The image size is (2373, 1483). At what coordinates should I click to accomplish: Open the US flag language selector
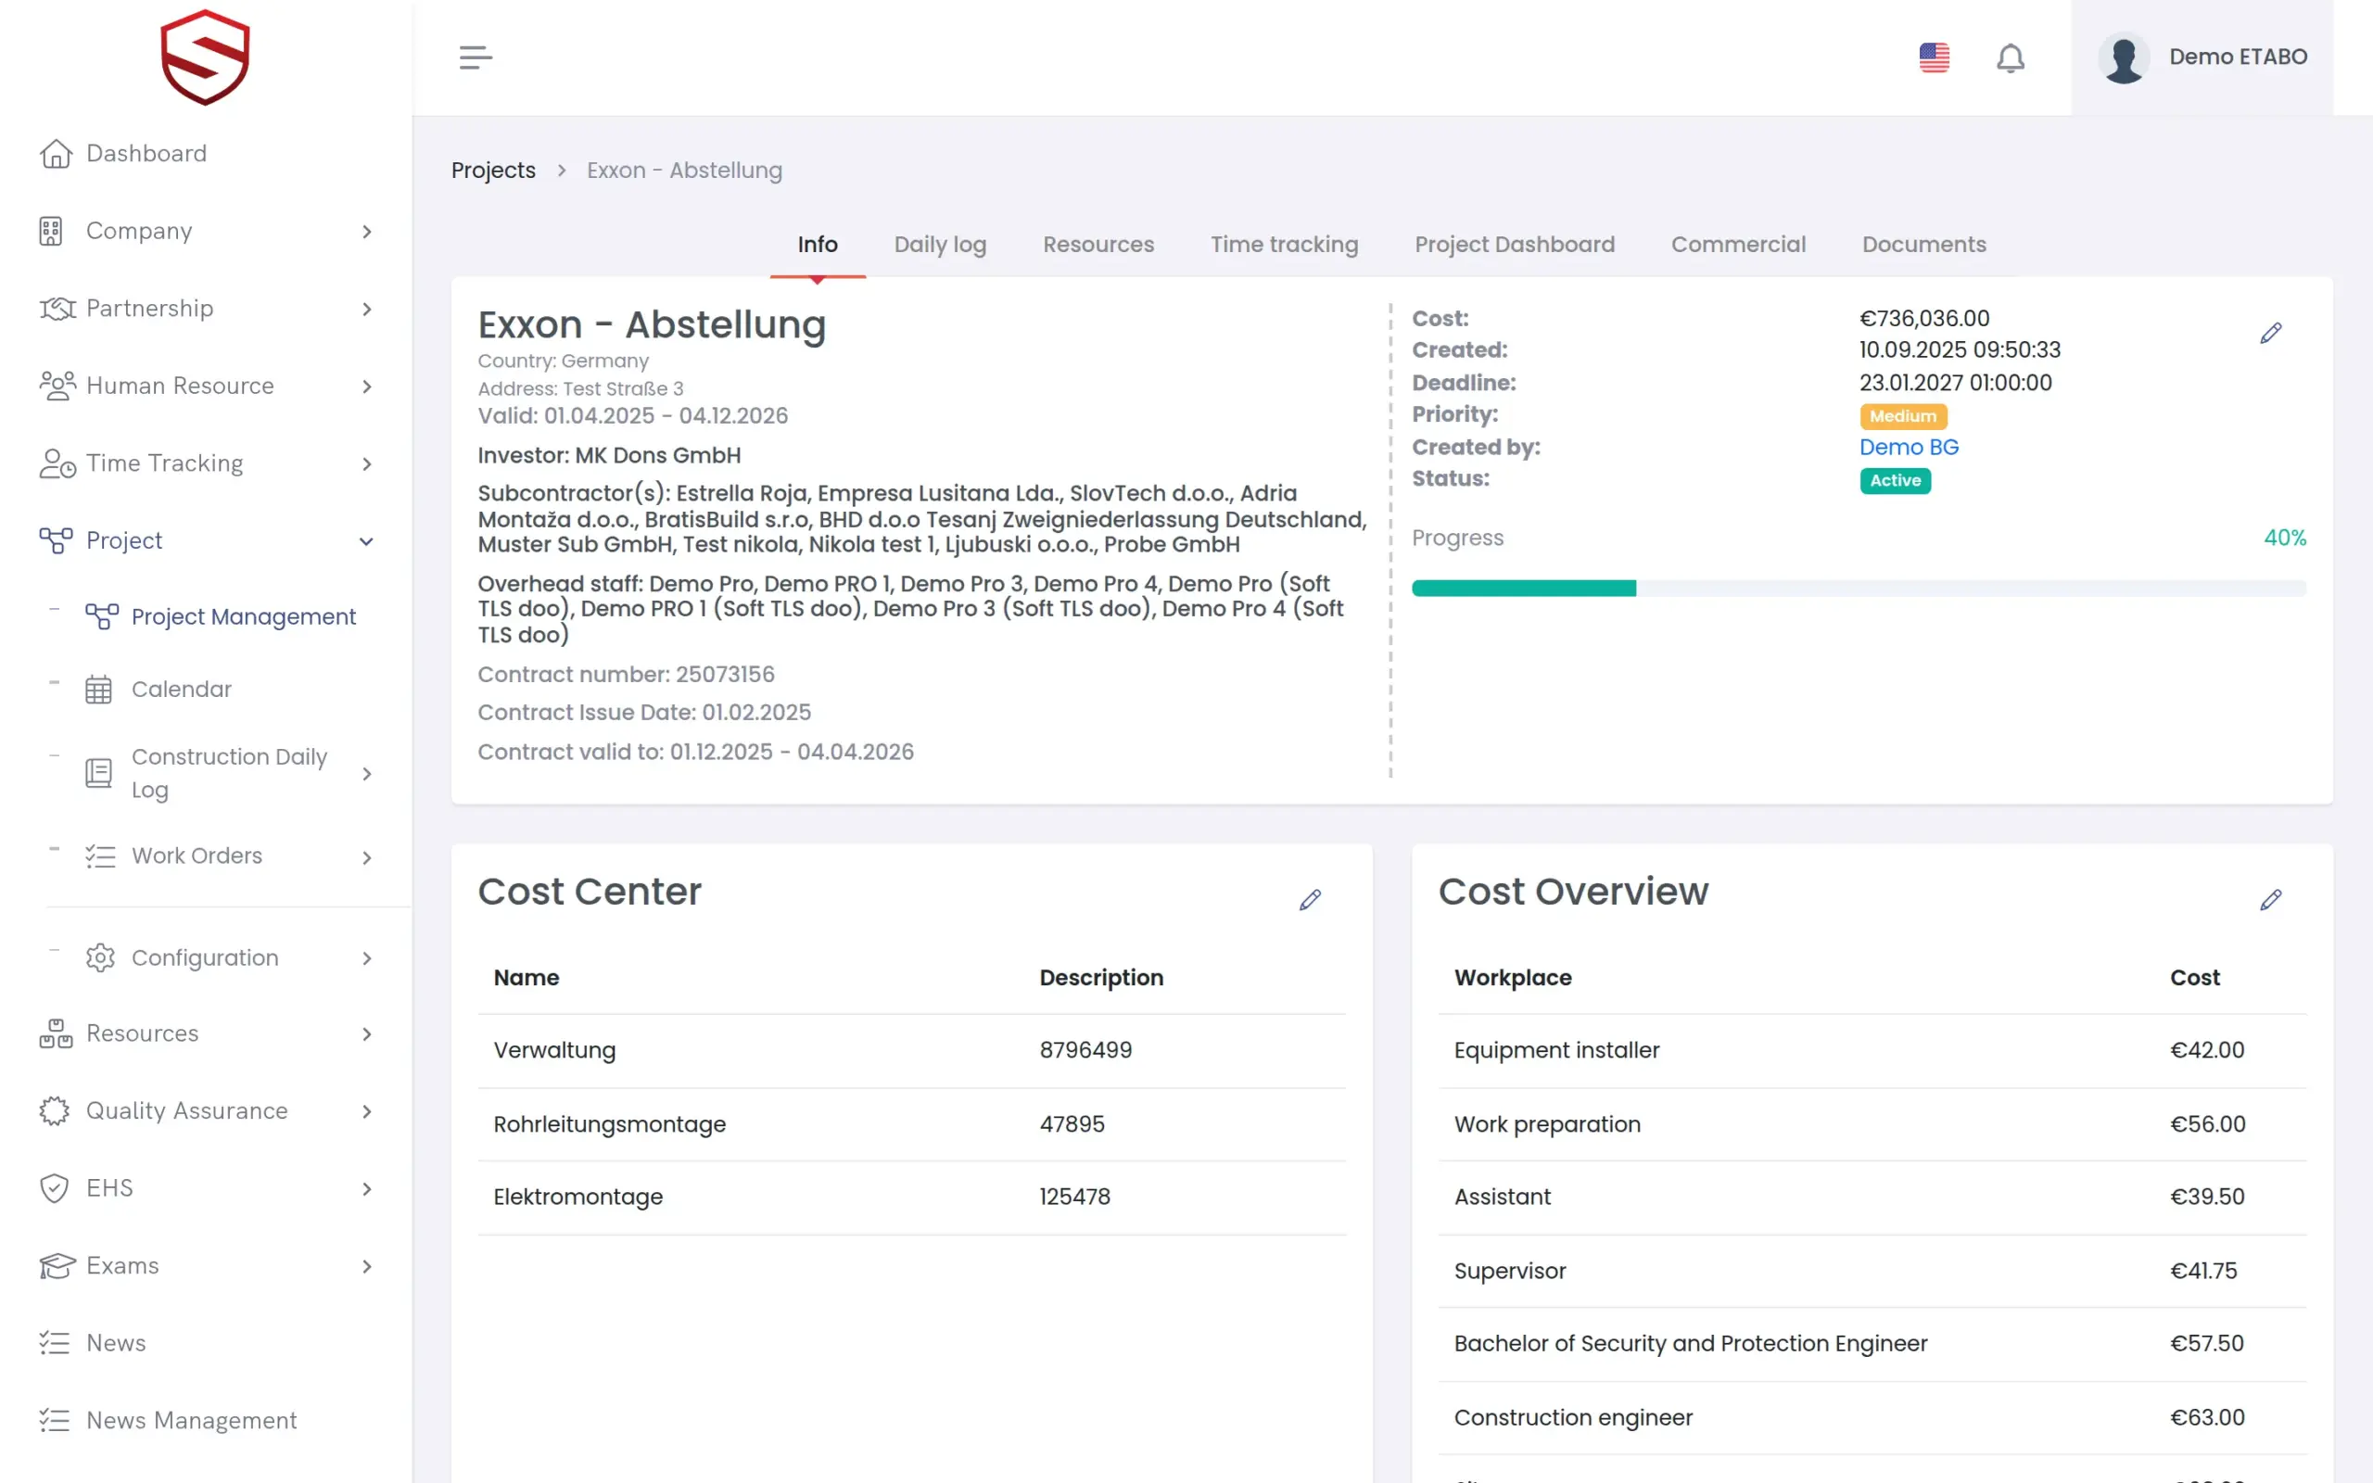1934,57
